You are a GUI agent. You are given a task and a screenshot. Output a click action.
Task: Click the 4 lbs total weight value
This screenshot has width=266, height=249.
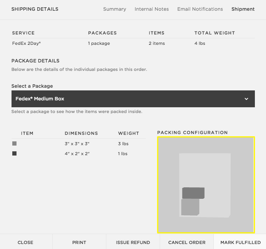pyautogui.click(x=200, y=43)
